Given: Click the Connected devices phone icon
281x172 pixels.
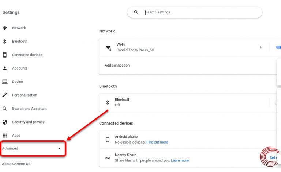Looking at the screenshot, I should [x=5, y=55].
